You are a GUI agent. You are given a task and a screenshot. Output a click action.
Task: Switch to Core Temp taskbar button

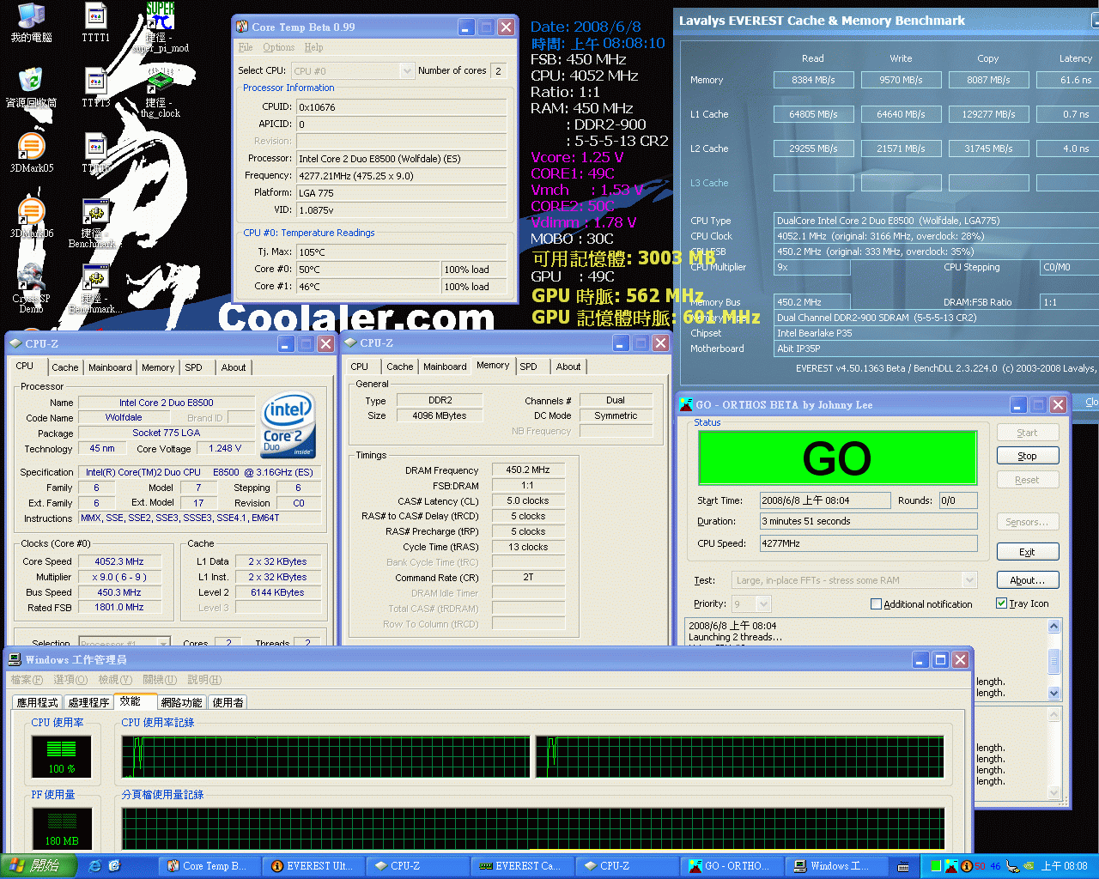[210, 866]
